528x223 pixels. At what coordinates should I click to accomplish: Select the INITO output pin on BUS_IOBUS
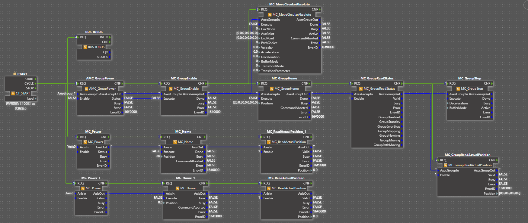pyautogui.click(x=105, y=37)
